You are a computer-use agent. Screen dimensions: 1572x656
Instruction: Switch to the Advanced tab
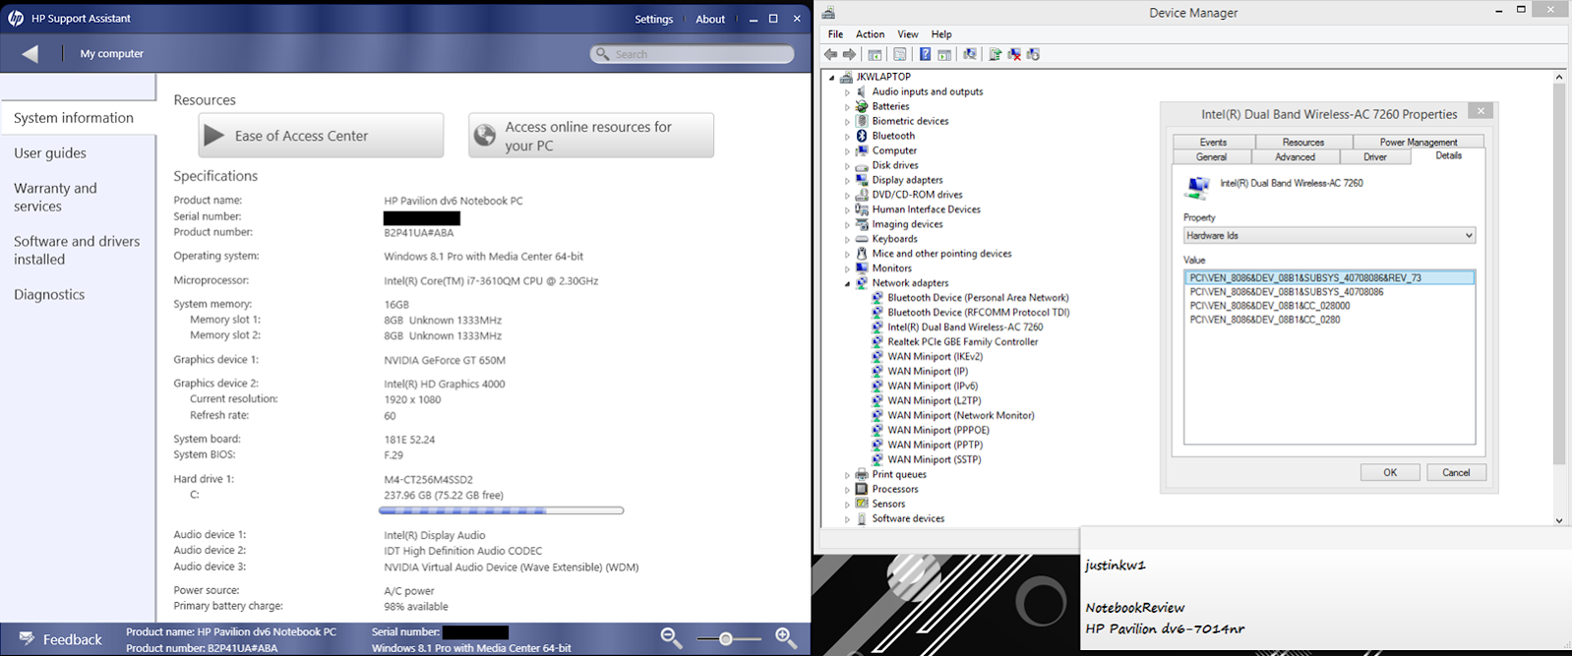click(x=1295, y=157)
